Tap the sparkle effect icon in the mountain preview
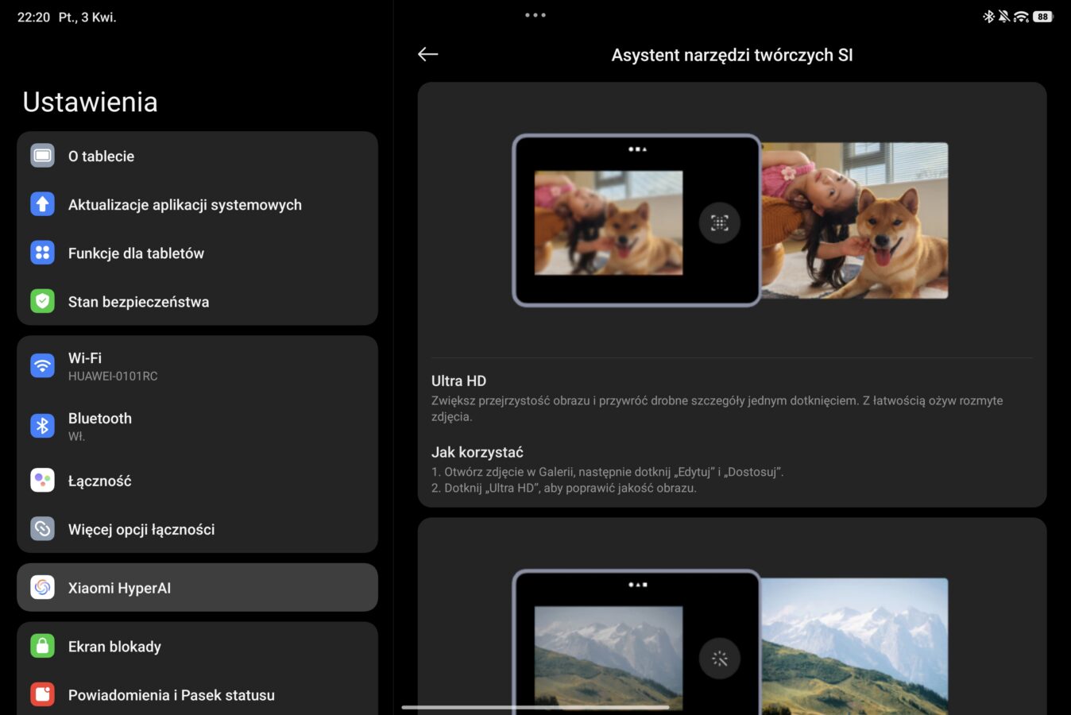Viewport: 1071px width, 715px height. click(x=720, y=659)
